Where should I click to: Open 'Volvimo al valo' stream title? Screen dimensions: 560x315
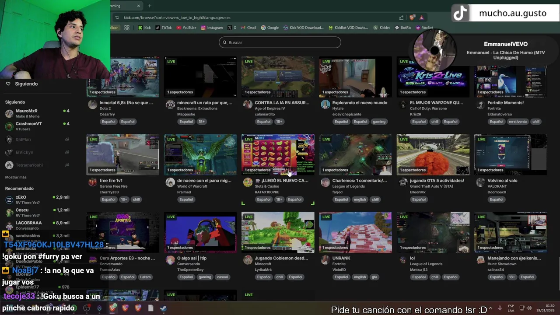[x=503, y=180]
